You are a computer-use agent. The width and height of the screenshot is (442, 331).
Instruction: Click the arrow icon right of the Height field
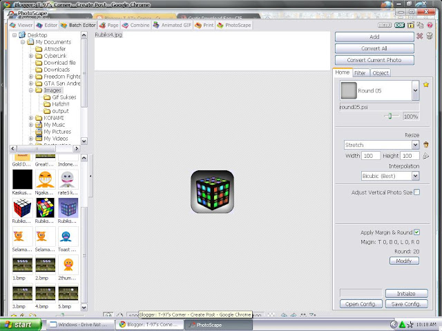coord(425,156)
